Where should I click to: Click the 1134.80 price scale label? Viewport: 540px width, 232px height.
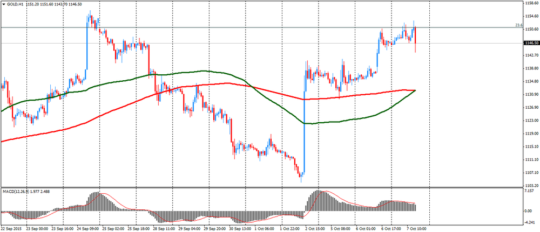pyautogui.click(x=532, y=81)
